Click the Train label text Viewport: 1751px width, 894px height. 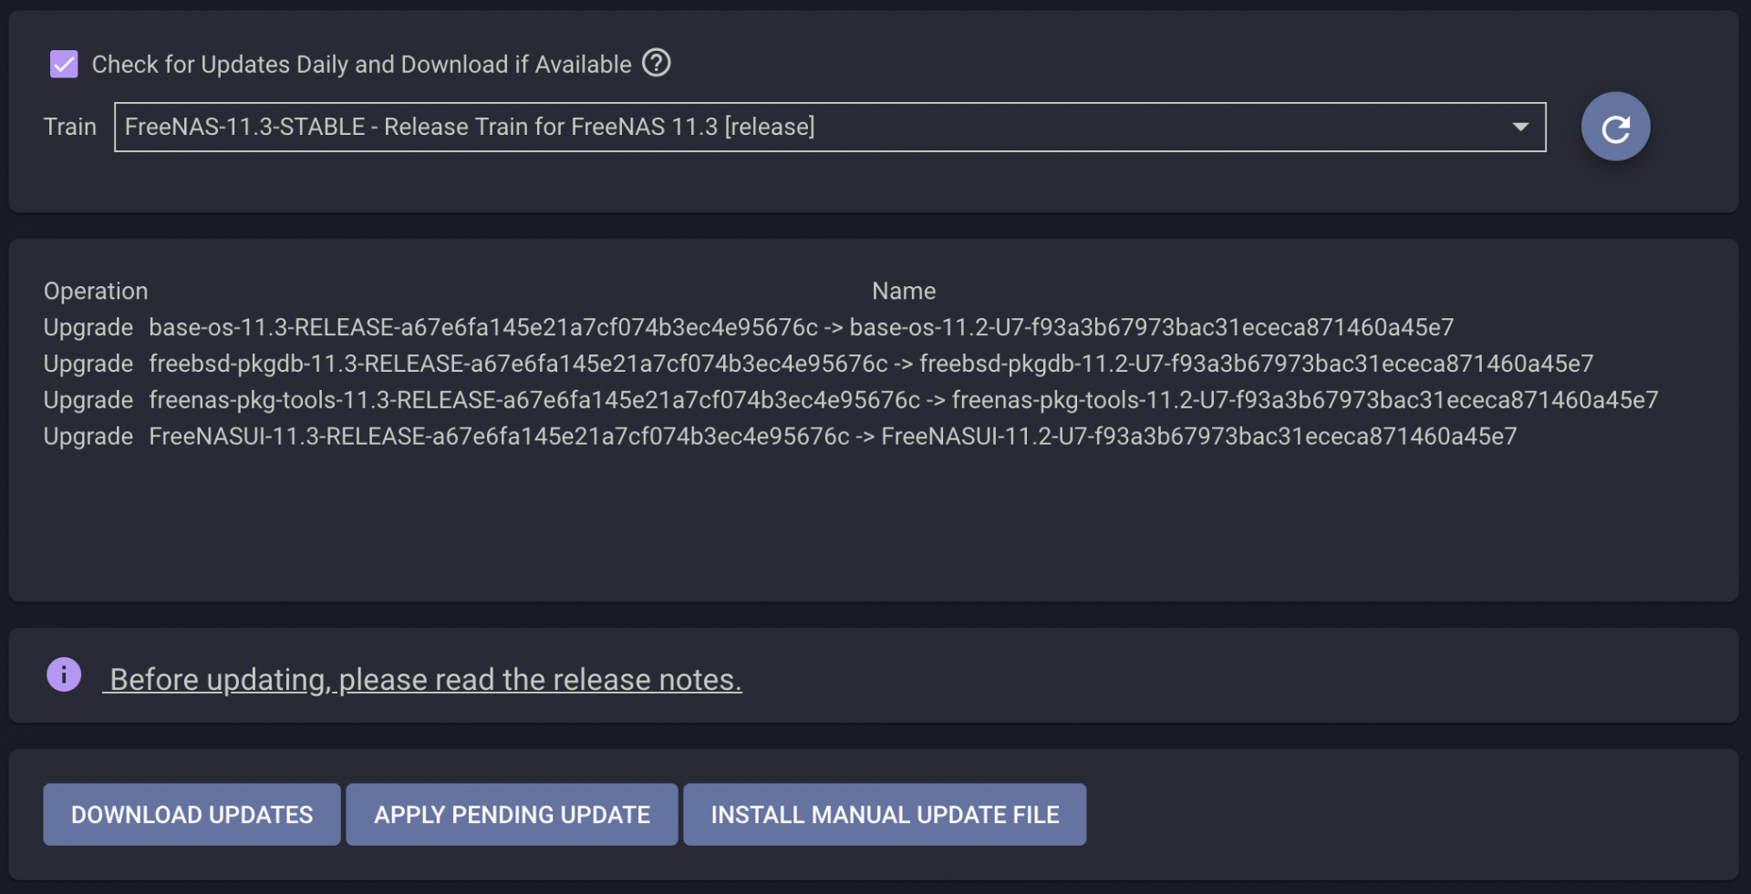(70, 127)
